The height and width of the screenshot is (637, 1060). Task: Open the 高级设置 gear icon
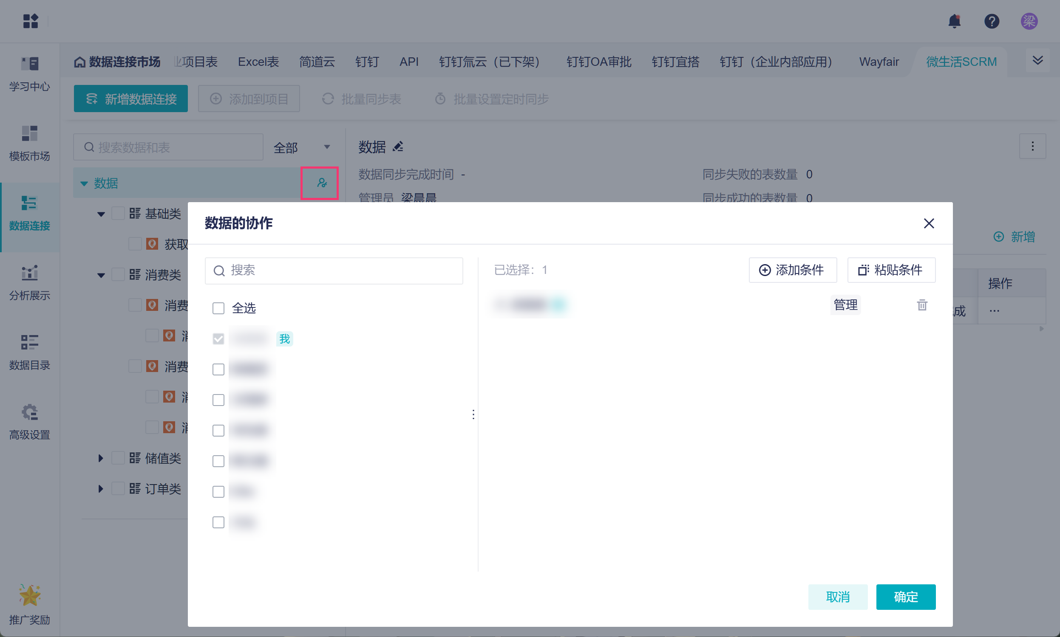(30, 412)
